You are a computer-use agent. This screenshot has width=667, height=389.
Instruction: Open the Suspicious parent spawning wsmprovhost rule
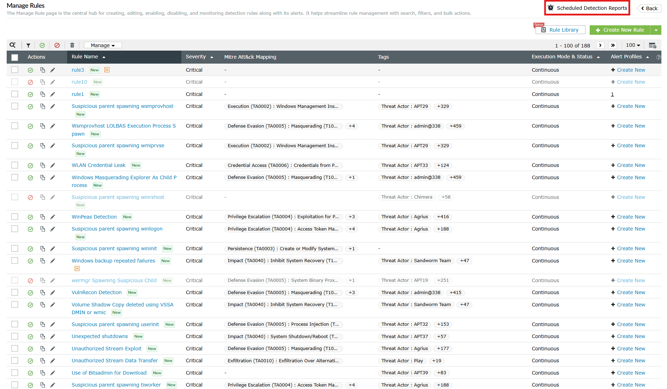123,106
